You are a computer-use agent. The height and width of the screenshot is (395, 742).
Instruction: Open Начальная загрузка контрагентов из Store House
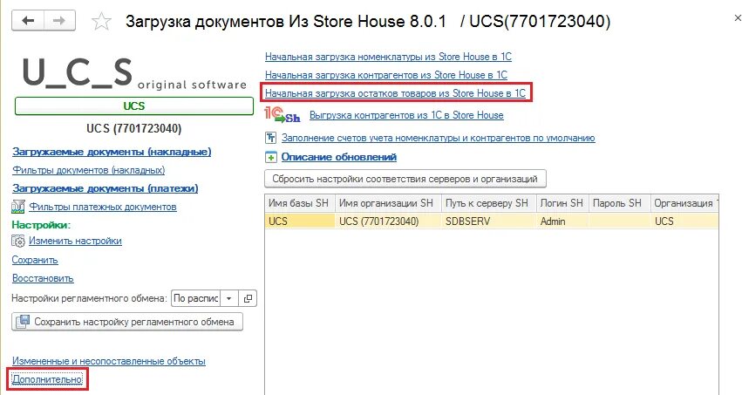tap(386, 75)
